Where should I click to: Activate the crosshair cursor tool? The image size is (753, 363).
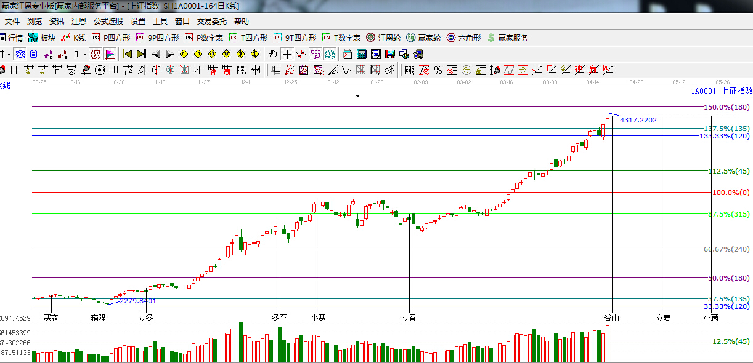click(287, 54)
